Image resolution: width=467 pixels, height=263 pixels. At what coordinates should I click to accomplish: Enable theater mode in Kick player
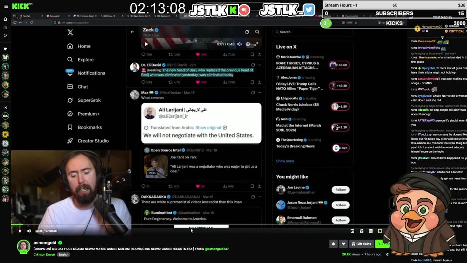click(371, 231)
